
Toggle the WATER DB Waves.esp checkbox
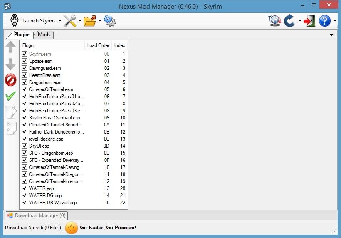tap(25, 202)
